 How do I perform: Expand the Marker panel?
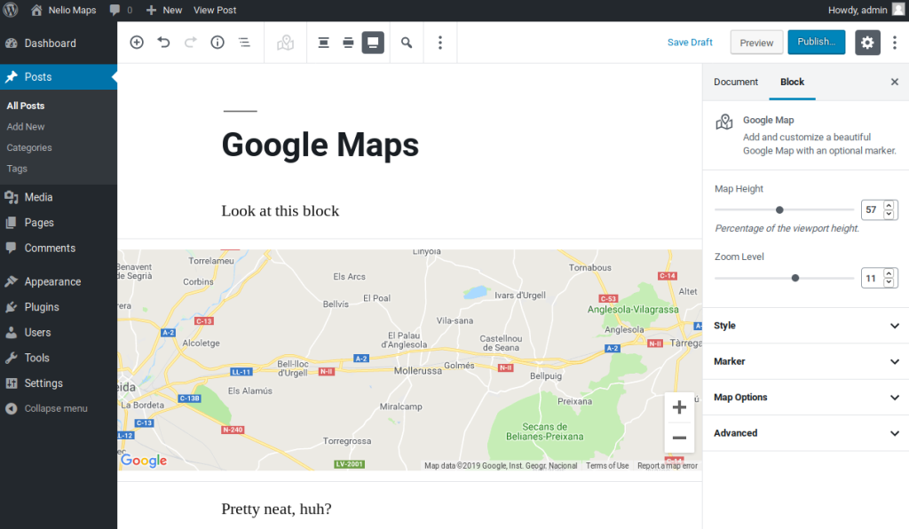coord(805,361)
